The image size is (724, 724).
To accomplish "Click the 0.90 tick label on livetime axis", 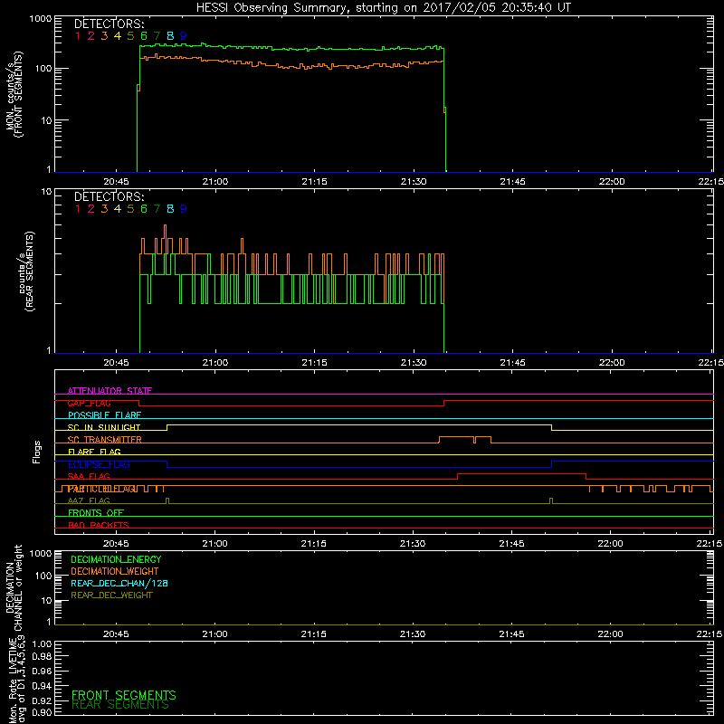I will (x=42, y=712).
